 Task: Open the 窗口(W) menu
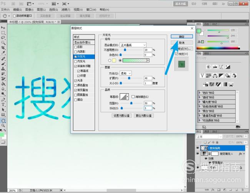point(91,10)
